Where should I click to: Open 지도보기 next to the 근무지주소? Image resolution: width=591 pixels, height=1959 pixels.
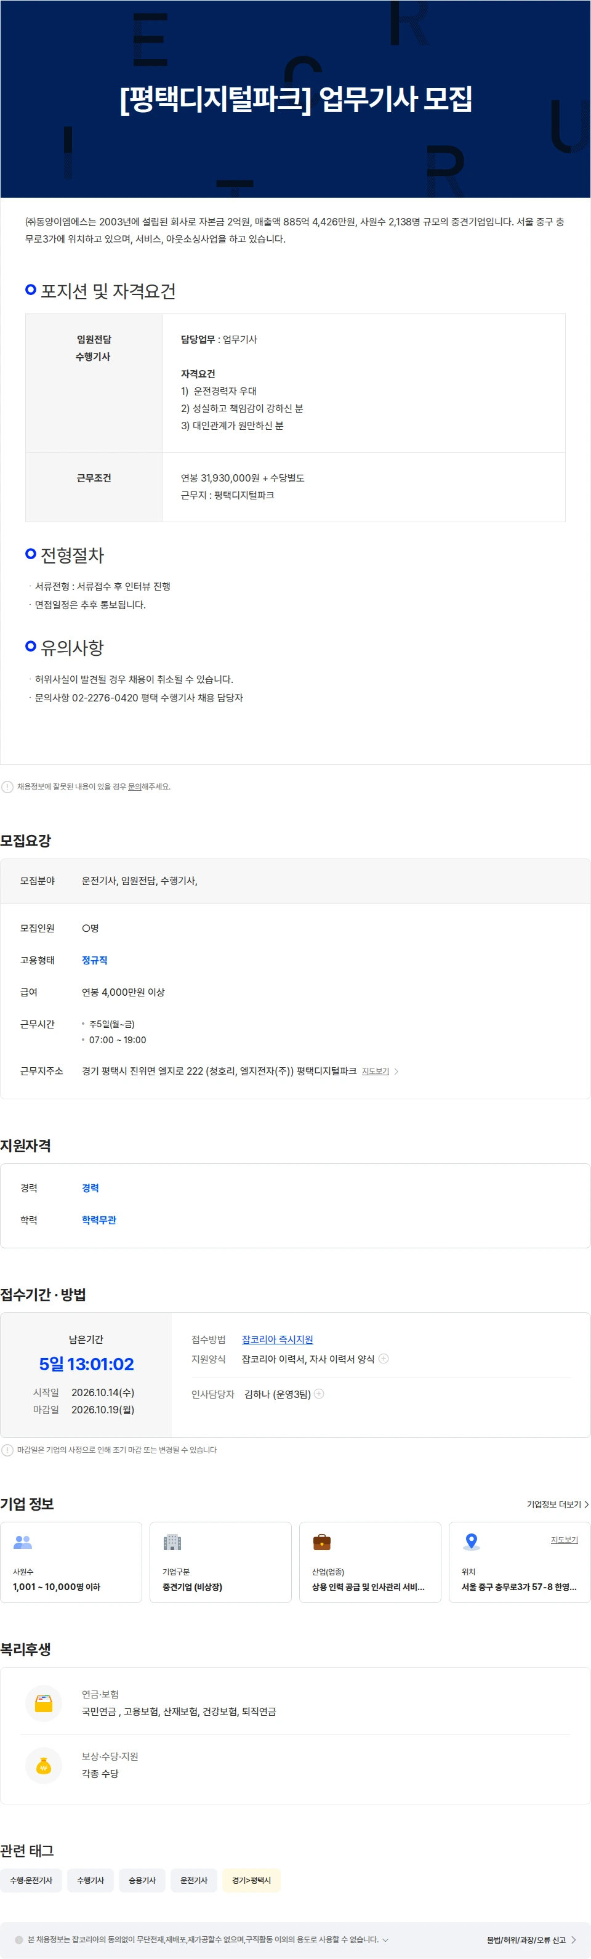[x=375, y=1071]
